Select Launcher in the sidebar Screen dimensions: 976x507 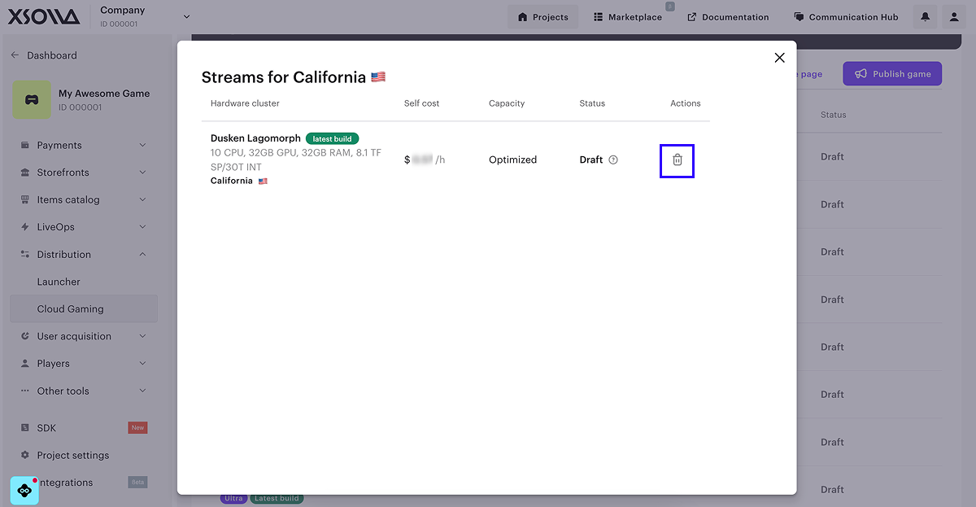[59, 282]
